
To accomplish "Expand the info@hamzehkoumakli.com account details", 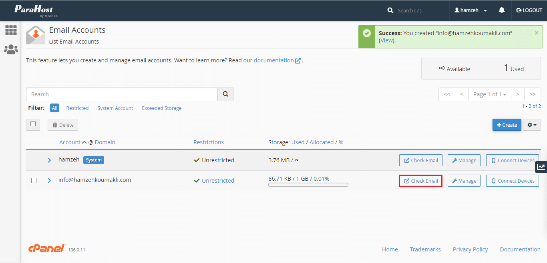I will coord(49,181).
